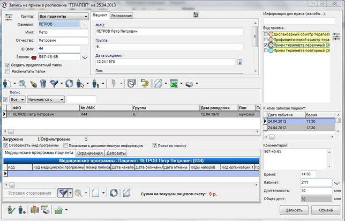Click the pencil edit icon

coord(33,84)
